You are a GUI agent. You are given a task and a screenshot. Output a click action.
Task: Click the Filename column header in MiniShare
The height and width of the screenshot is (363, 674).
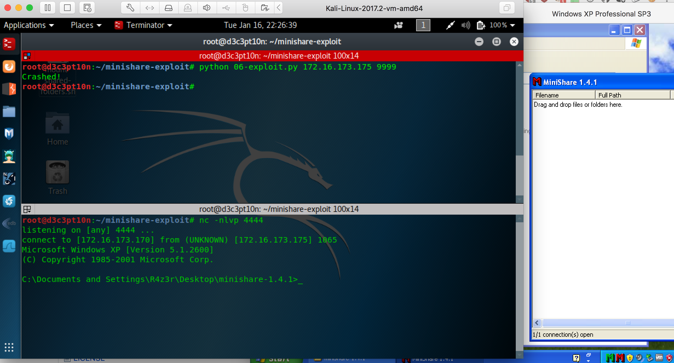[x=563, y=95]
